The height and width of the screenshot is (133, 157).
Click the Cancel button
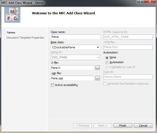coord(143,126)
